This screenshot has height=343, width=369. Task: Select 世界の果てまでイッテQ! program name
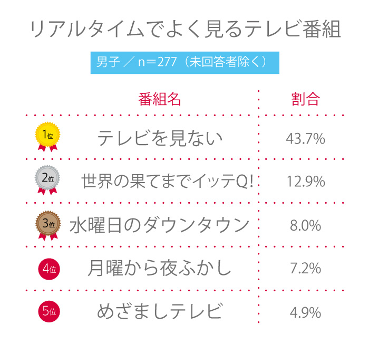tap(168, 182)
